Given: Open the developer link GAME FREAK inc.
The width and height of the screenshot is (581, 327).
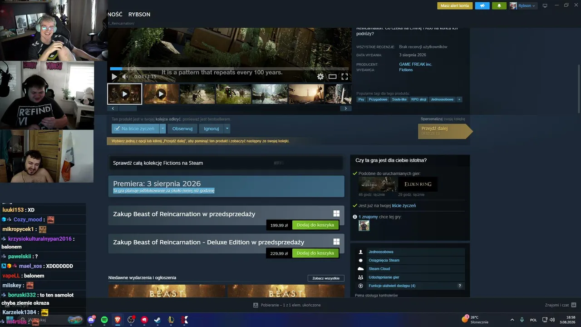Looking at the screenshot, I should coord(415,64).
